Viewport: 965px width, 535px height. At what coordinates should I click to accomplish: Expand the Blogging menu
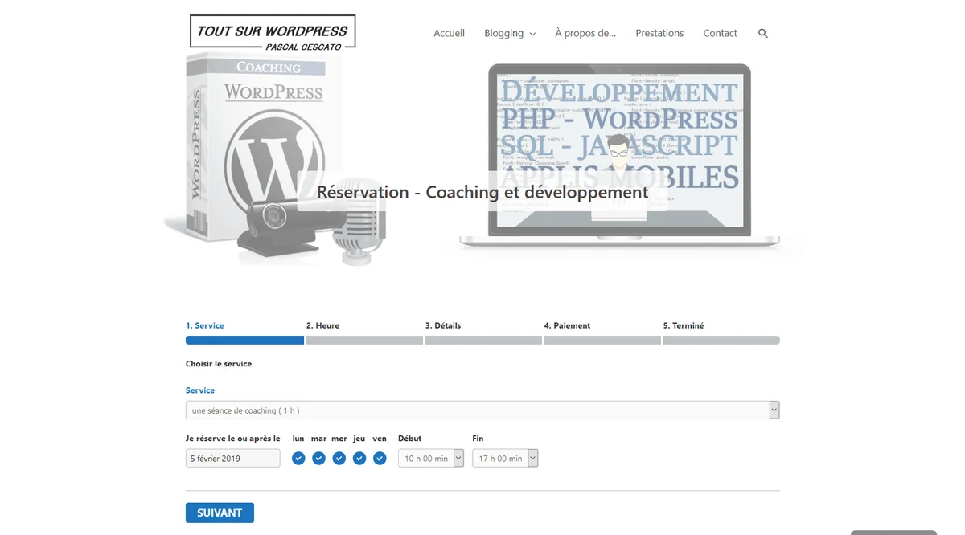(x=510, y=33)
